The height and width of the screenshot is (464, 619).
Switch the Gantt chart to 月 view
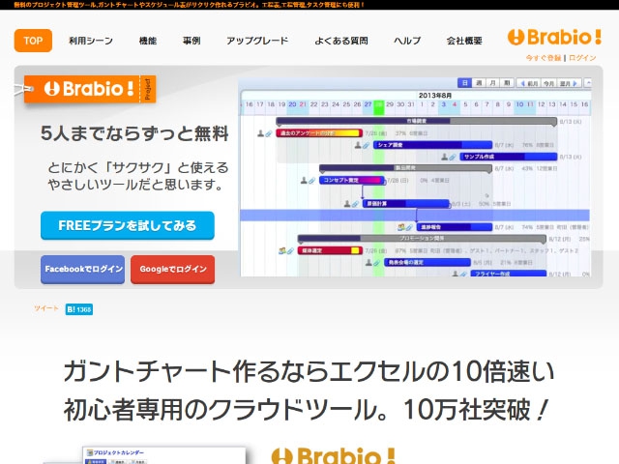492,83
